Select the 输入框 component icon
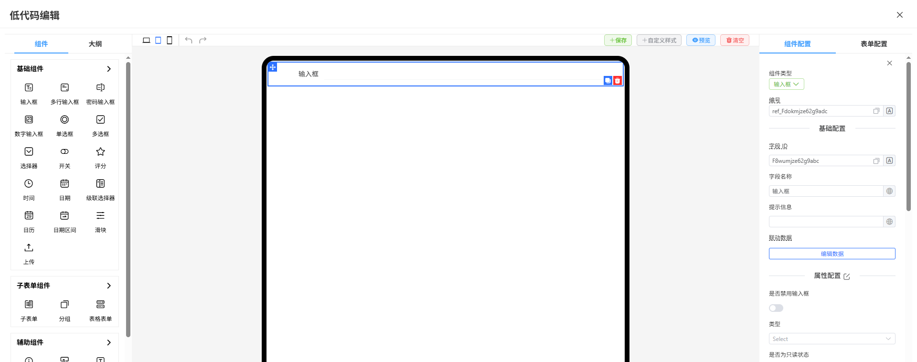The width and height of the screenshot is (917, 362). pos(29,88)
